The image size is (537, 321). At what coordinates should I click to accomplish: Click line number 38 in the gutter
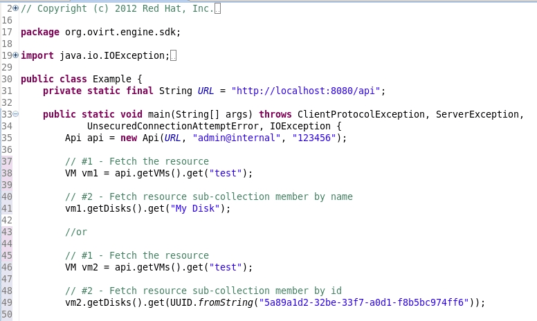coord(7,173)
